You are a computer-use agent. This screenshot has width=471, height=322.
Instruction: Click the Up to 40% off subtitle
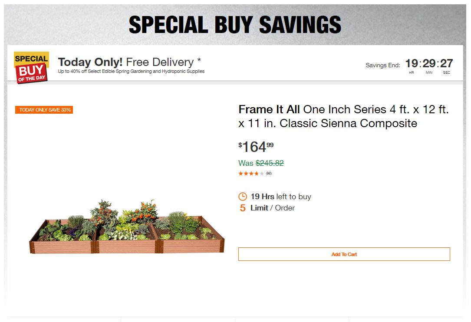click(x=131, y=71)
